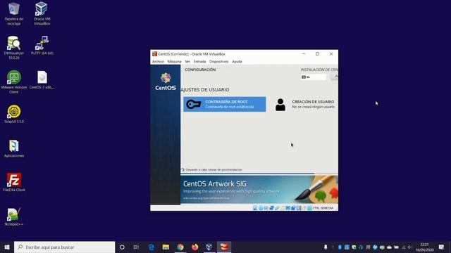Click audio indicator in VirtualBox status bar
This screenshot has width=451, height=253.
(266, 208)
